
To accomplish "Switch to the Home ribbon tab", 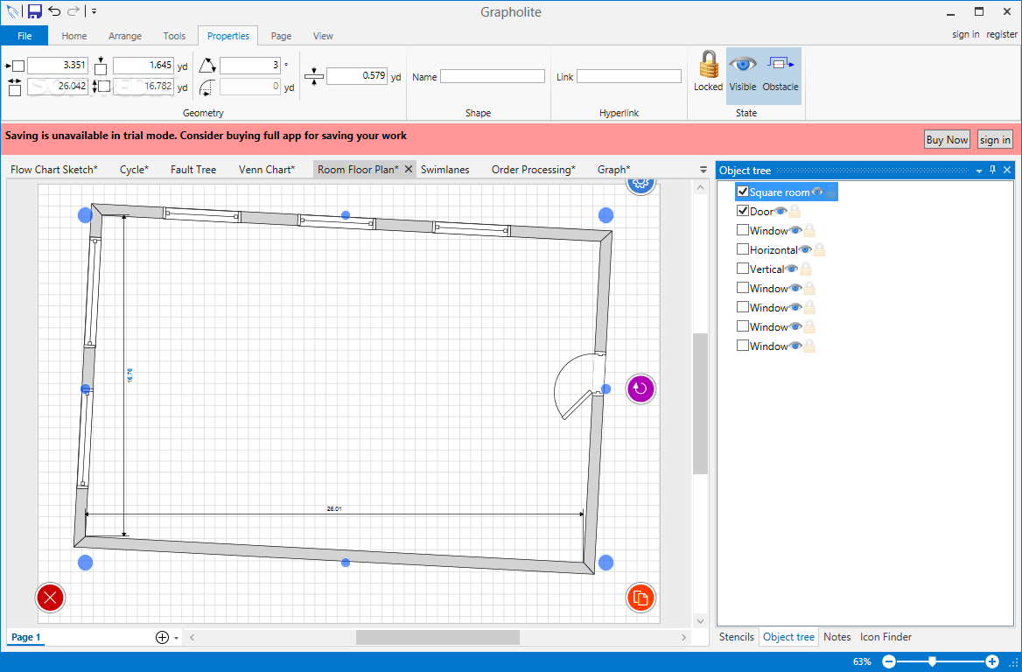I will point(74,36).
